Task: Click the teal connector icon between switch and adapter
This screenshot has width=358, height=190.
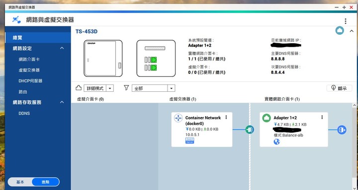Action: [x=250, y=129]
